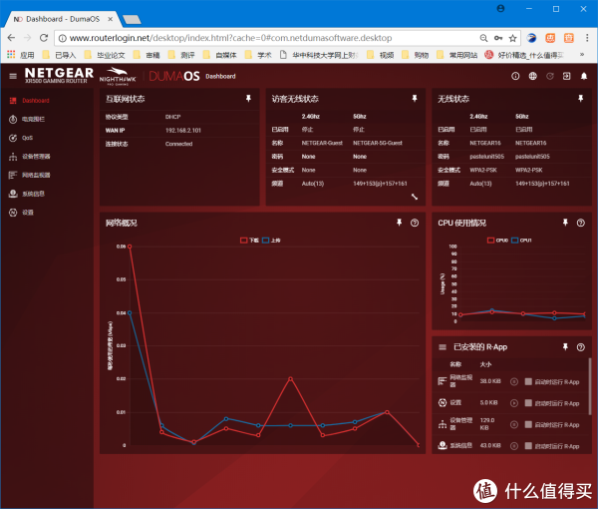The width and height of the screenshot is (598, 509).
Task: Click the NETGEAR-5G-Guest network name
Action: click(378, 143)
